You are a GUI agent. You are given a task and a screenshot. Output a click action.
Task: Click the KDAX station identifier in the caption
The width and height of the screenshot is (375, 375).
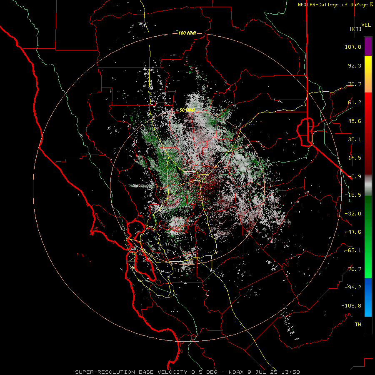click(237, 372)
